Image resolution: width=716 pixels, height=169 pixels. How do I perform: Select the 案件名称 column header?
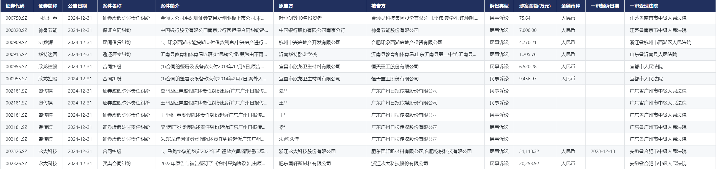click(x=112, y=6)
